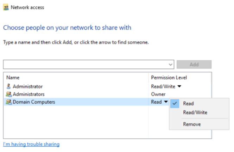Click the Add button
The image size is (234, 152).
click(x=194, y=65)
